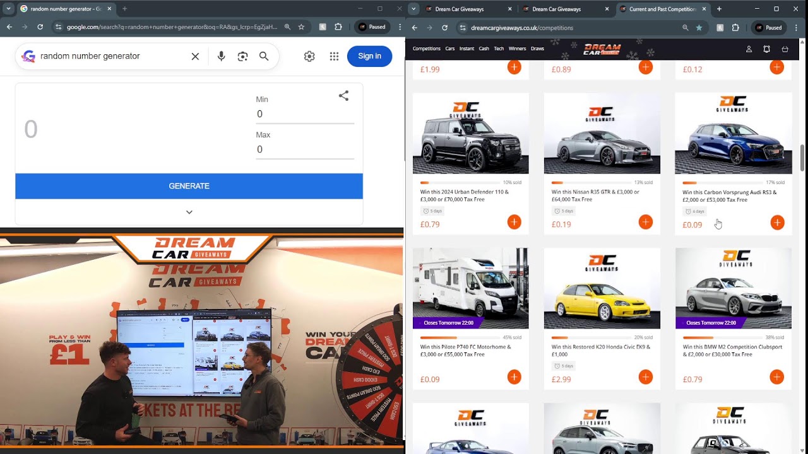Open the Google apps grid

coord(334,56)
